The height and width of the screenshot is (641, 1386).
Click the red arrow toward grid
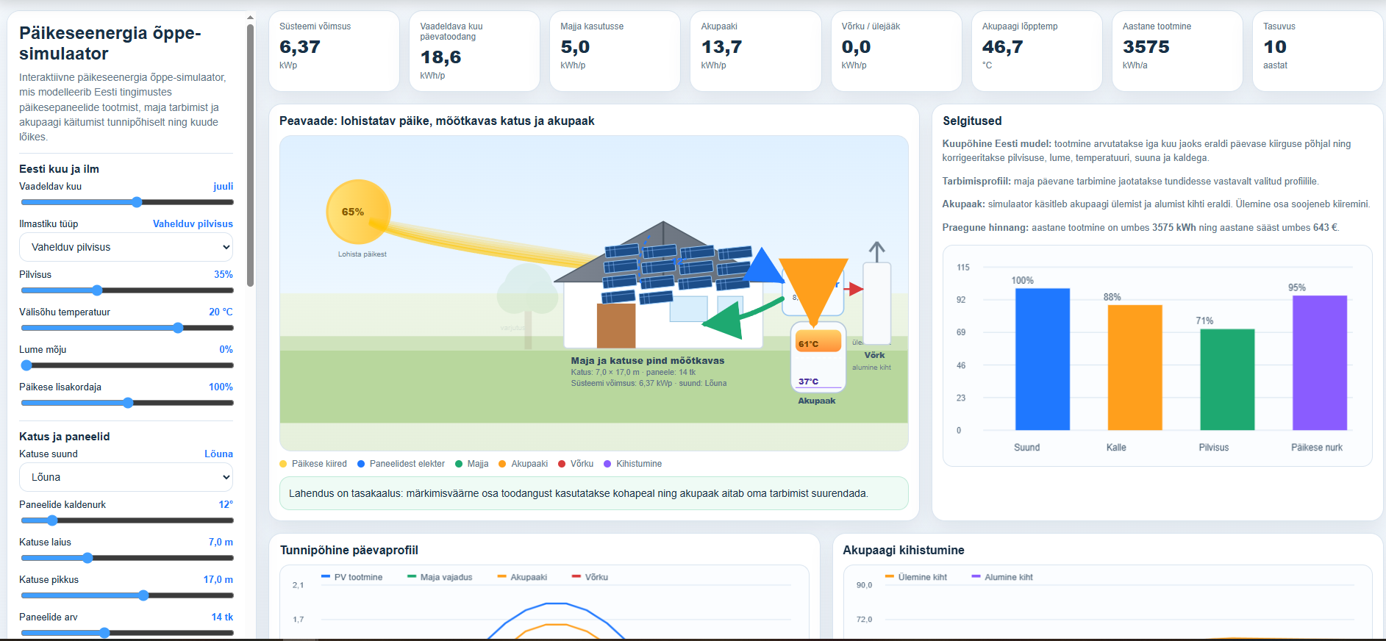[x=854, y=289]
